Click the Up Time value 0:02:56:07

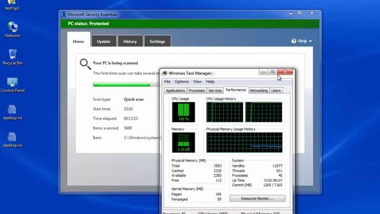click(273, 180)
